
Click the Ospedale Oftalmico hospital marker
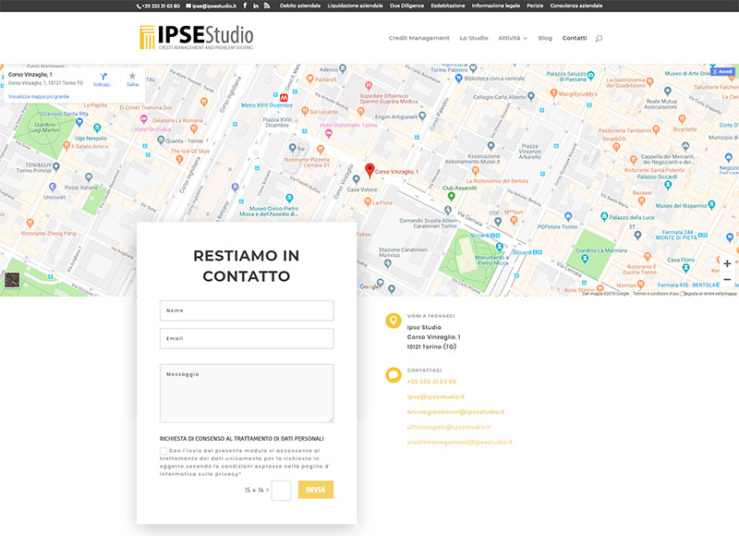369,86
